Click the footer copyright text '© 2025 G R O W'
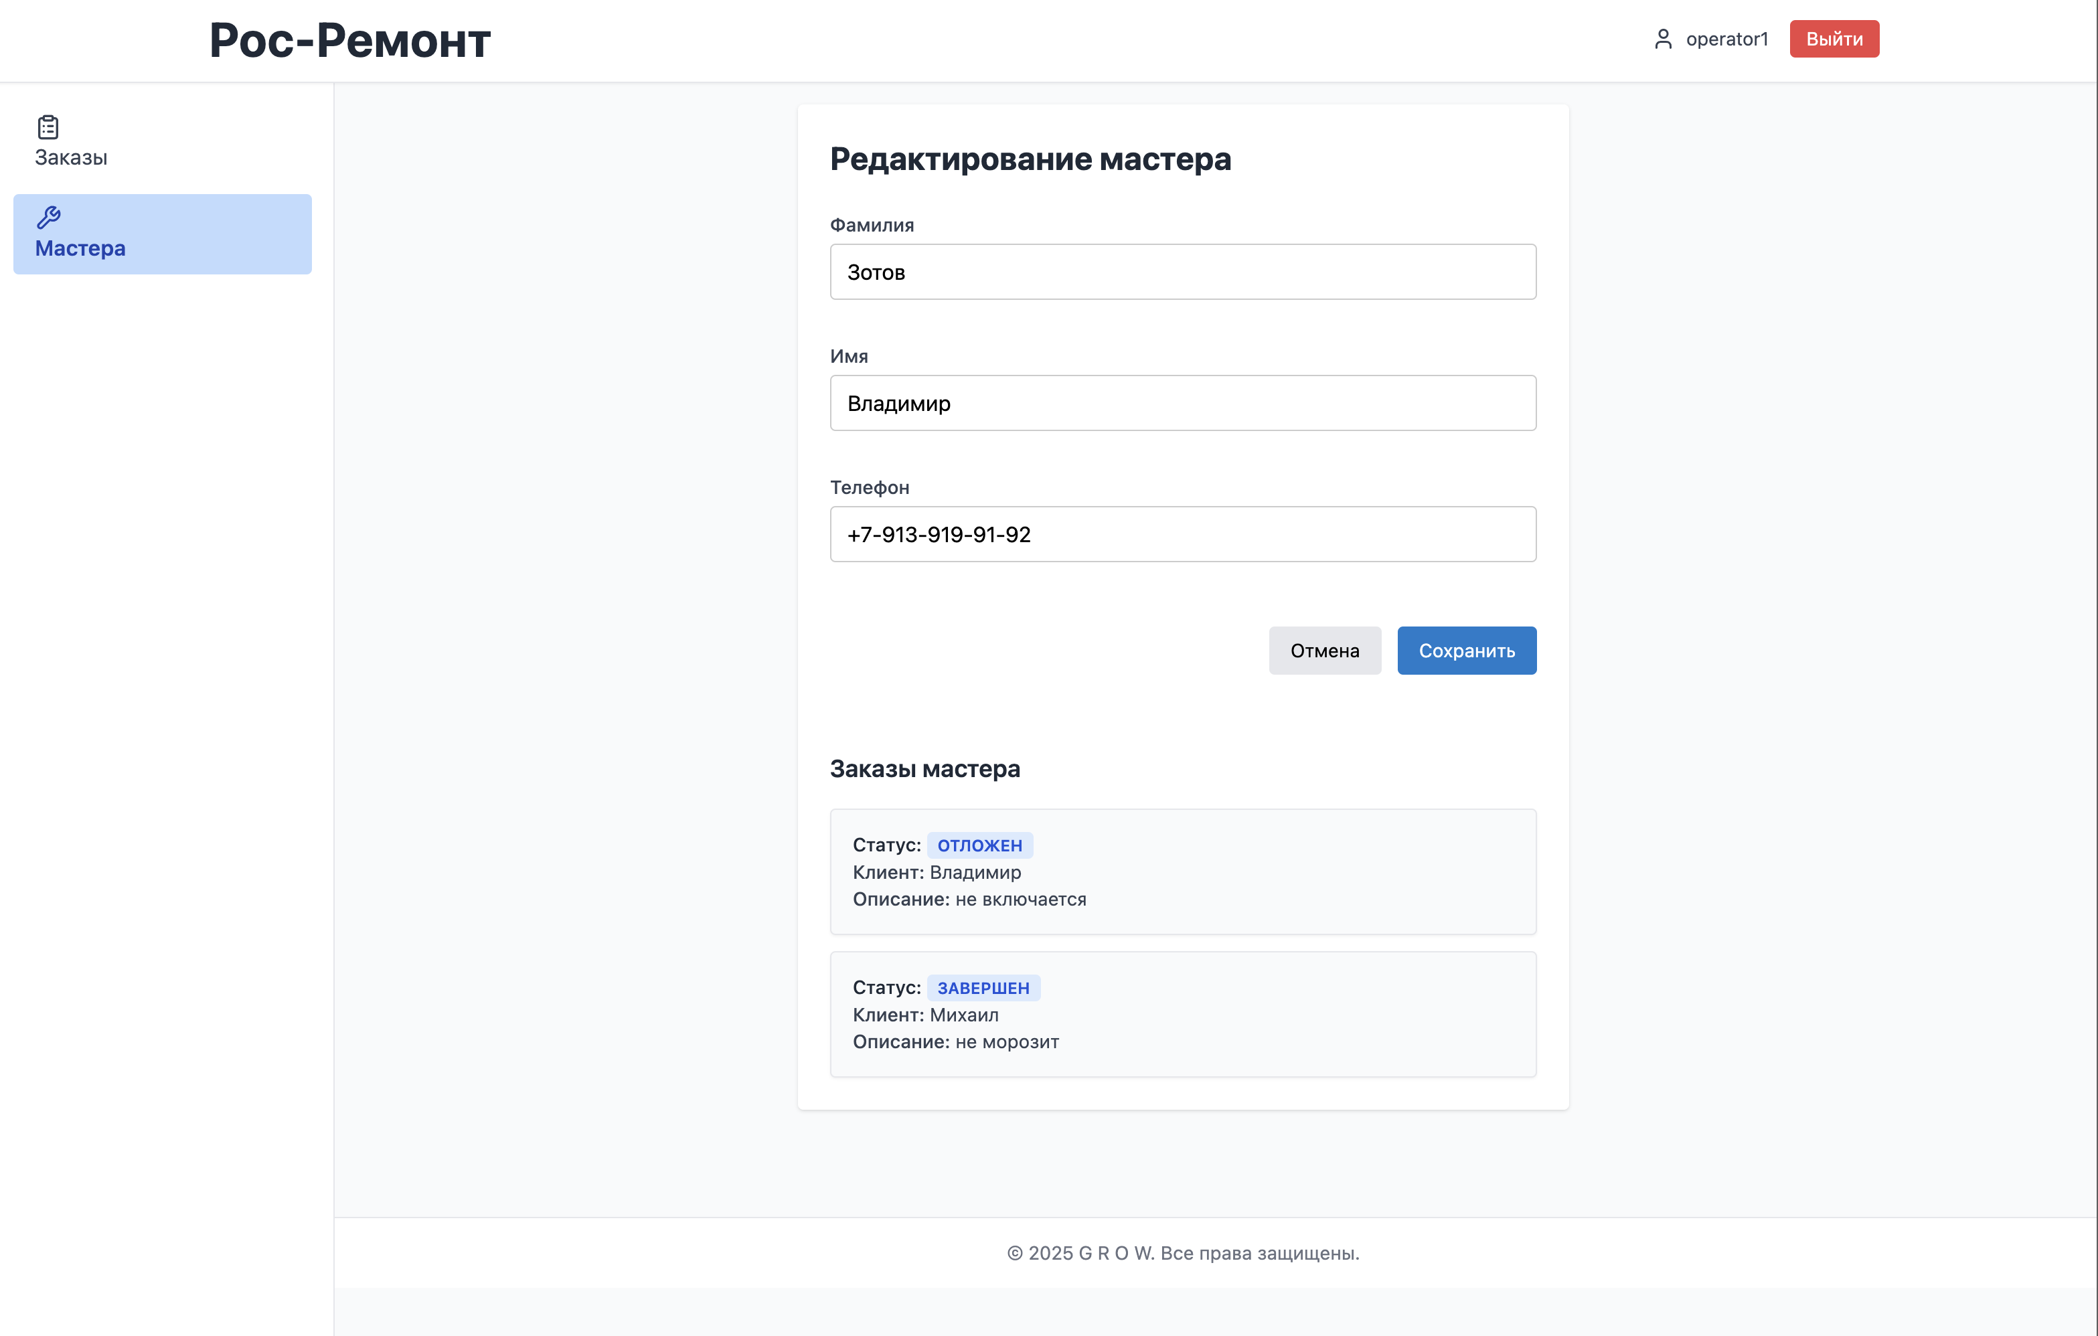Screen dimensions: 2098x1336 (x=1080, y=1252)
